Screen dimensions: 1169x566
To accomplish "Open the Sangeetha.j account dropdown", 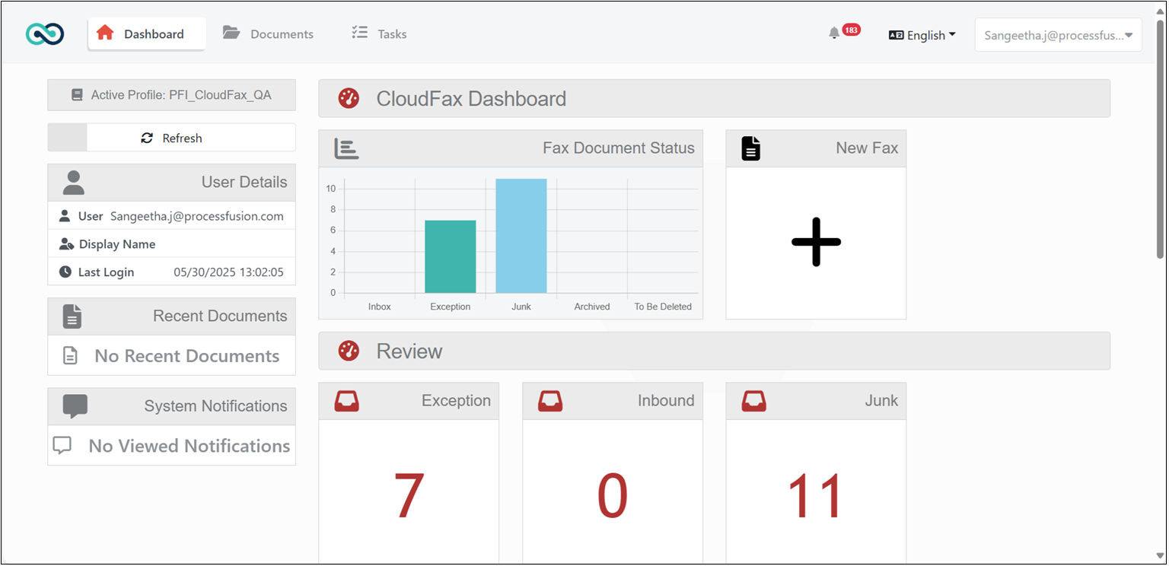I will [1058, 35].
